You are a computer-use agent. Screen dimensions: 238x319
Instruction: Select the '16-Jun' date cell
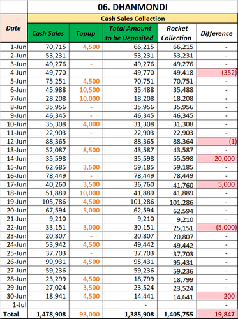[13, 176]
